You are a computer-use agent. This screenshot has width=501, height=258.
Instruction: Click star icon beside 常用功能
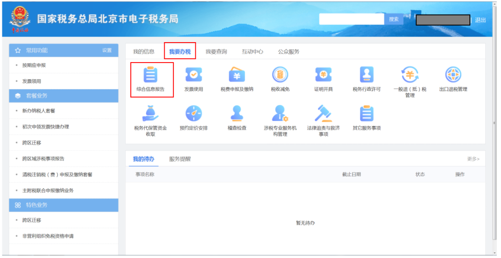click(18, 50)
